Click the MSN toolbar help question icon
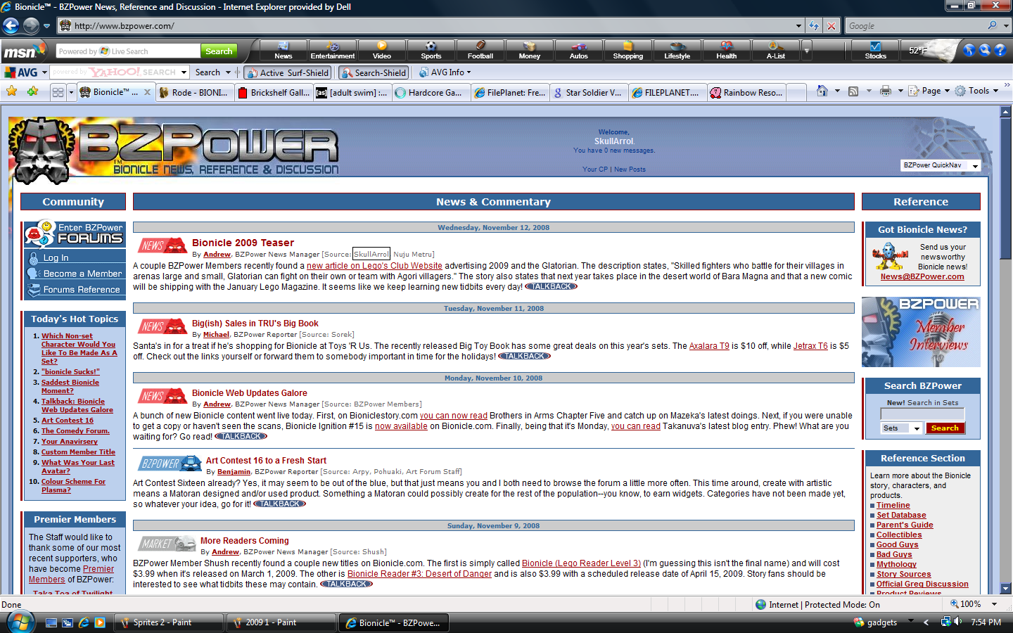1013x633 pixels. (1000, 51)
